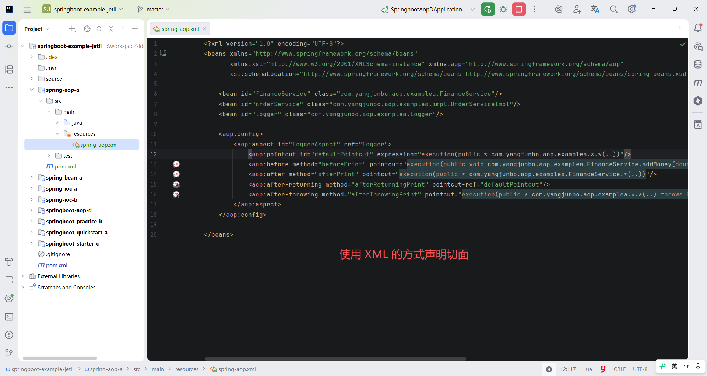
Task: Open editor tabs options menu
Action: [680, 29]
